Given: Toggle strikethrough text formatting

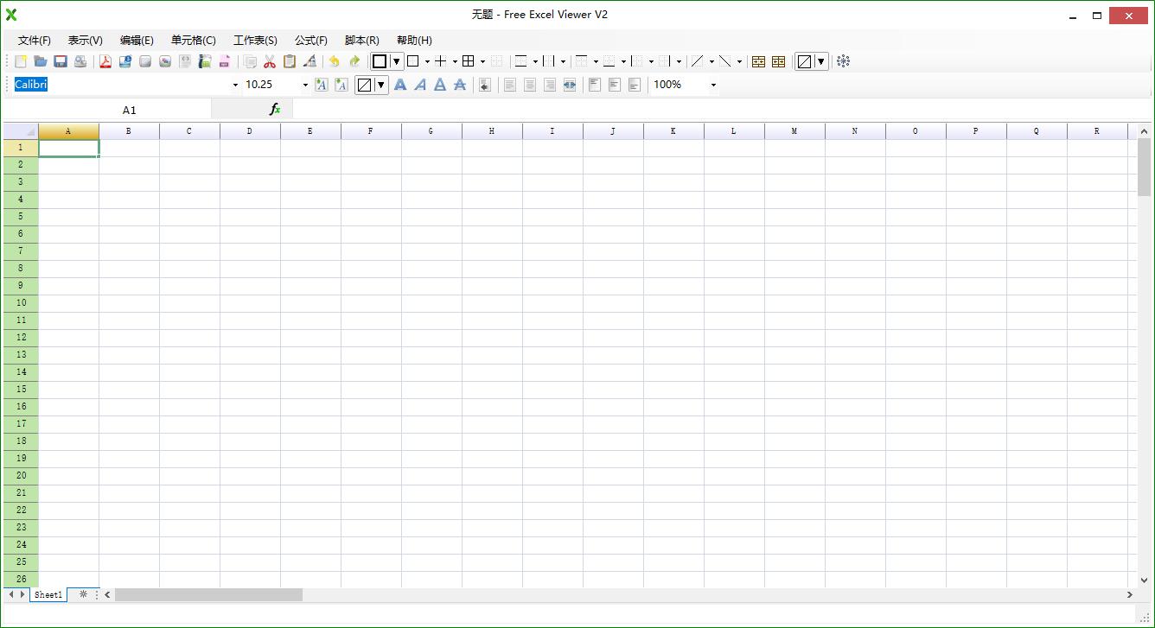Looking at the screenshot, I should (x=460, y=85).
